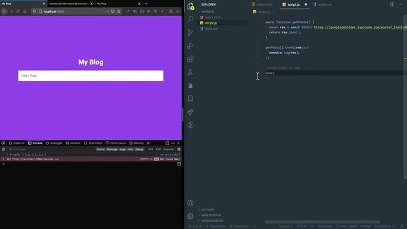The width and height of the screenshot is (407, 229).
Task: Select style.css in the Explorer tree
Action: (x=211, y=29)
